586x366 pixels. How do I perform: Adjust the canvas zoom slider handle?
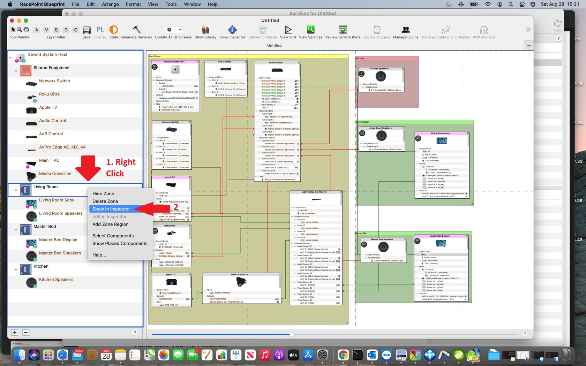tap(292, 335)
